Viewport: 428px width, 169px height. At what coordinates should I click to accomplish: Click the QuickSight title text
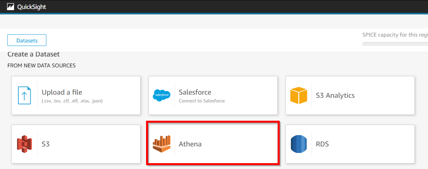tap(32, 7)
